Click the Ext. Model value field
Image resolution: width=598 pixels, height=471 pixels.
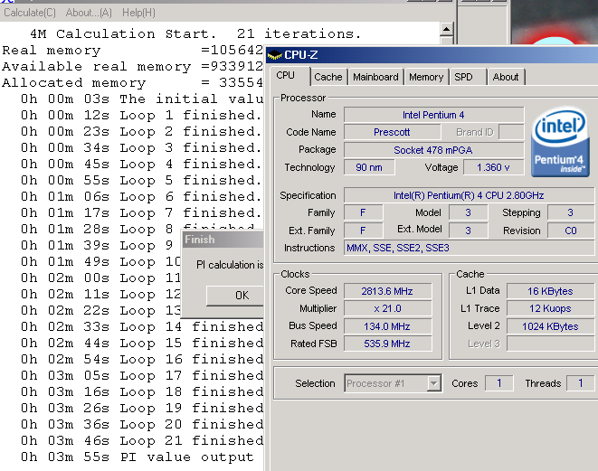(x=468, y=231)
